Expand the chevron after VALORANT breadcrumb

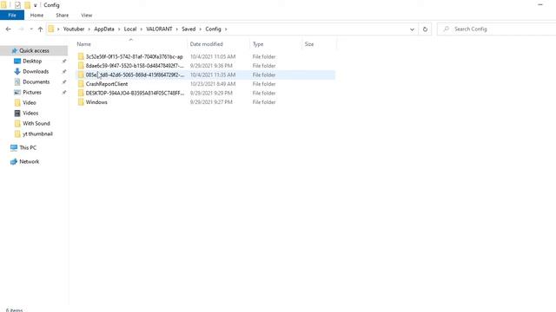[177, 29]
